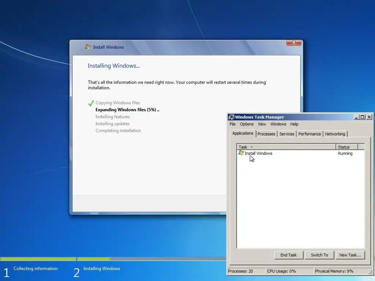Open the Options menu in Task Manager

(246, 124)
